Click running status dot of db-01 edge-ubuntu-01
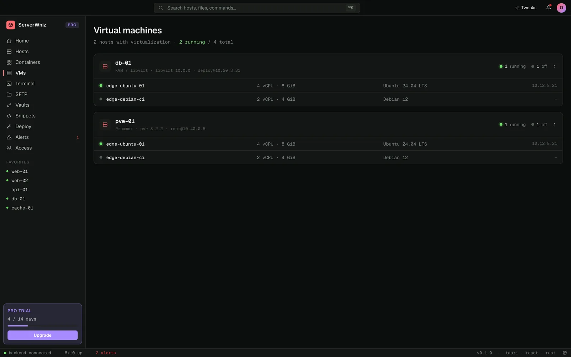Image resolution: width=571 pixels, height=357 pixels. click(x=101, y=86)
